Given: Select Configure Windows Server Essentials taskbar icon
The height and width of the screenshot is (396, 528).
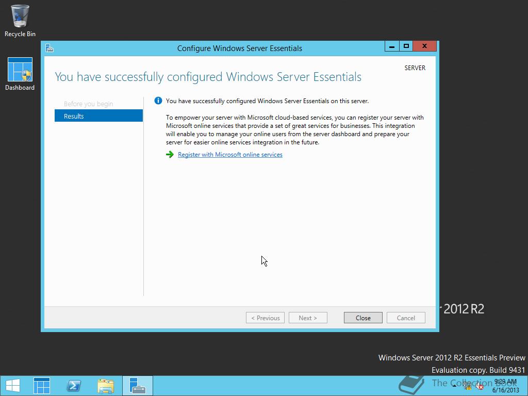Looking at the screenshot, I should [137, 386].
